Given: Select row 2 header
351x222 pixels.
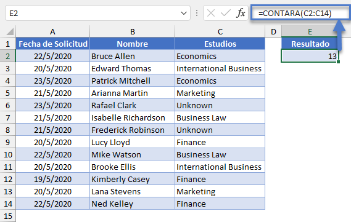Looking at the screenshot, I should click(x=8, y=56).
